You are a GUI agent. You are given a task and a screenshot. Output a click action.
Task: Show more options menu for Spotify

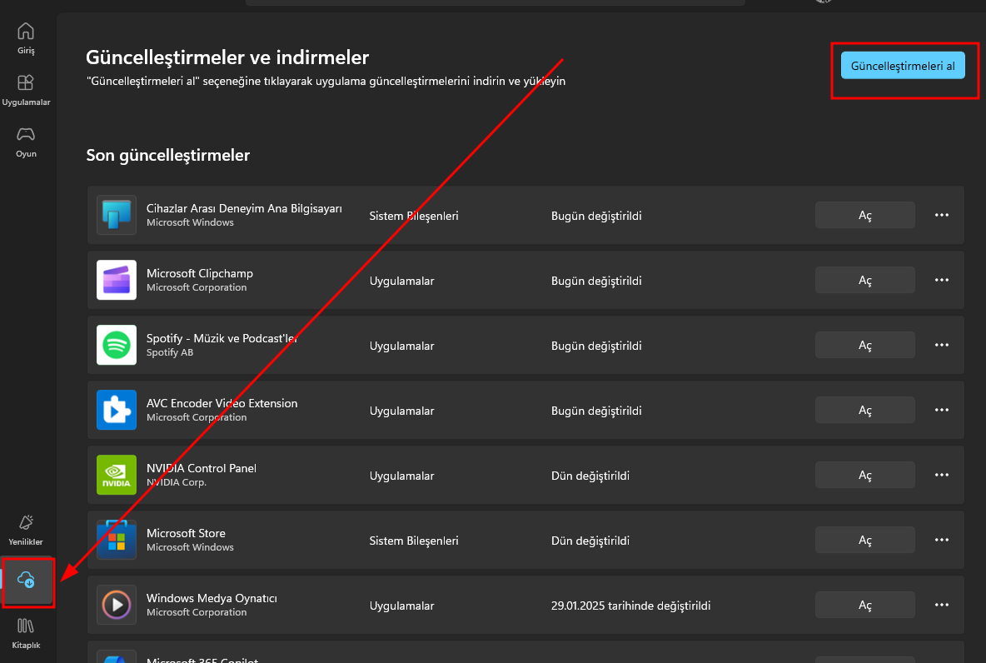tap(941, 345)
